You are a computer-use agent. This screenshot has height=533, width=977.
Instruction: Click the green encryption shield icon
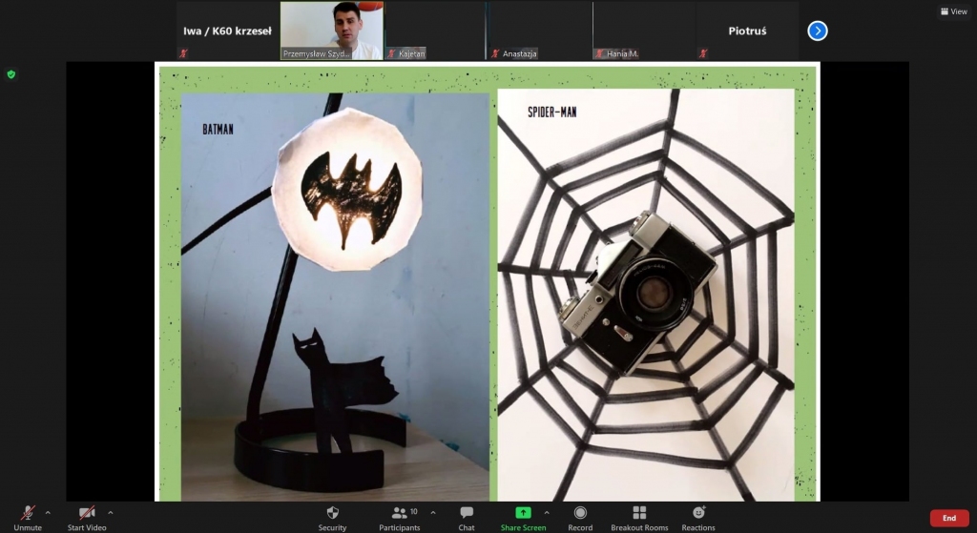11,74
